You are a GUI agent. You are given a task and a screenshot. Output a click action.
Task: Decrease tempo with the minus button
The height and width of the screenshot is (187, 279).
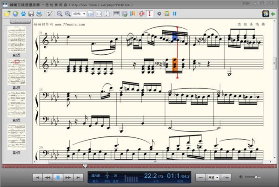pyautogui.click(x=200, y=177)
